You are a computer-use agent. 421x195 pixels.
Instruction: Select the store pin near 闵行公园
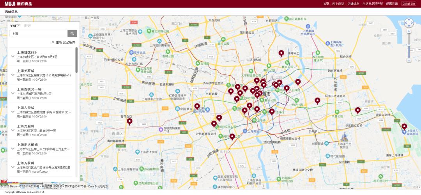[x=232, y=137]
